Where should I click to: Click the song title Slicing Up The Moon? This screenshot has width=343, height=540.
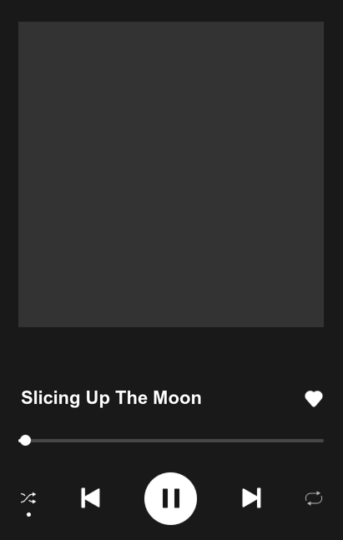click(x=111, y=398)
